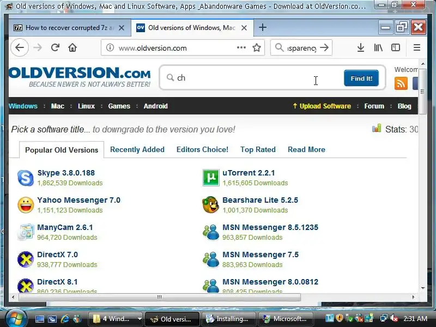Viewport: 436px width, 327px height.
Task: Click the uTorrent green icon
Action: (x=211, y=178)
